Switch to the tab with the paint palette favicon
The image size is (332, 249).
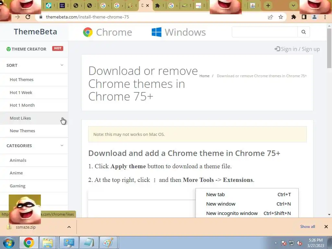tap(130, 6)
